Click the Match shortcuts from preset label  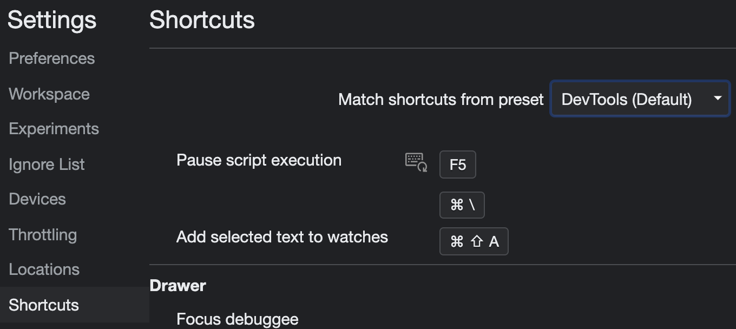click(441, 100)
